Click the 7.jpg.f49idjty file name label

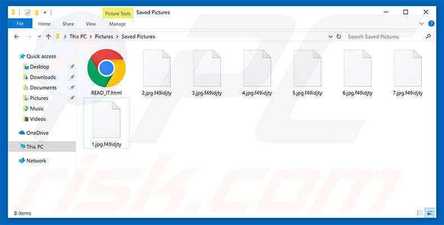tap(408, 93)
